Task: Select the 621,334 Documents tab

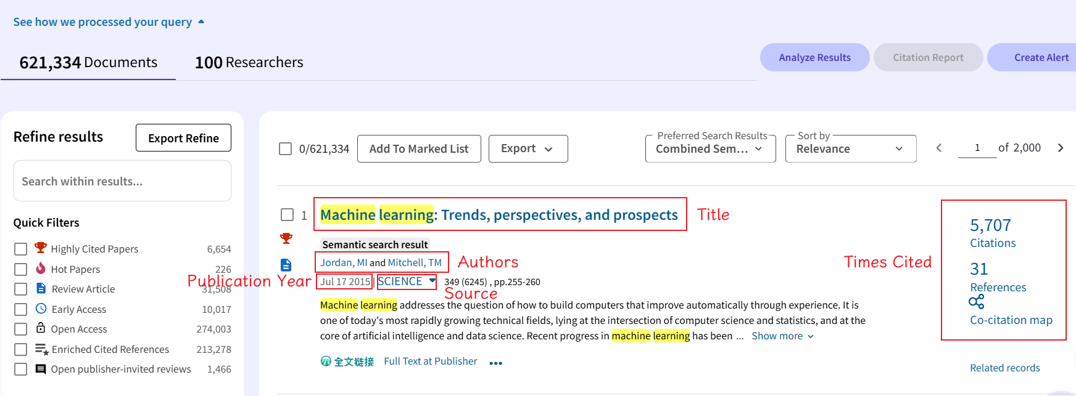Action: (x=88, y=62)
